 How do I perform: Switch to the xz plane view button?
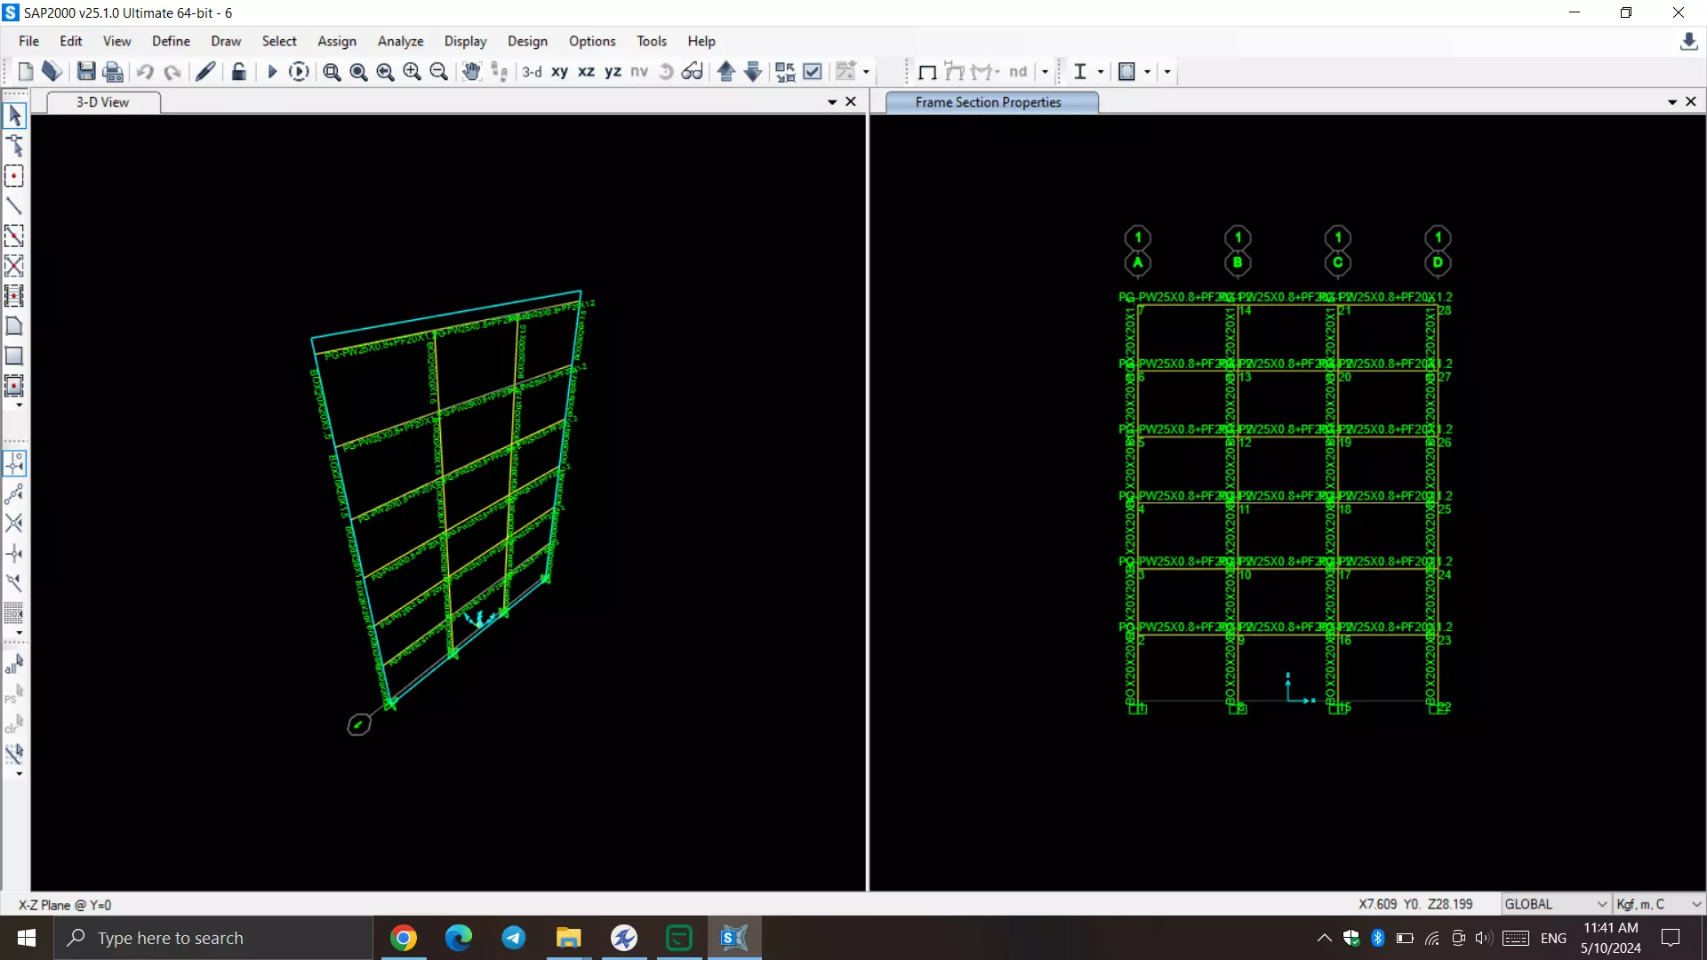[x=586, y=72]
